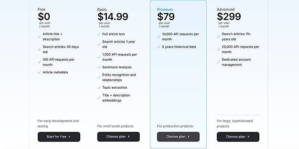Click the $14.99 Basic price
The image size is (299, 149).
112,17
